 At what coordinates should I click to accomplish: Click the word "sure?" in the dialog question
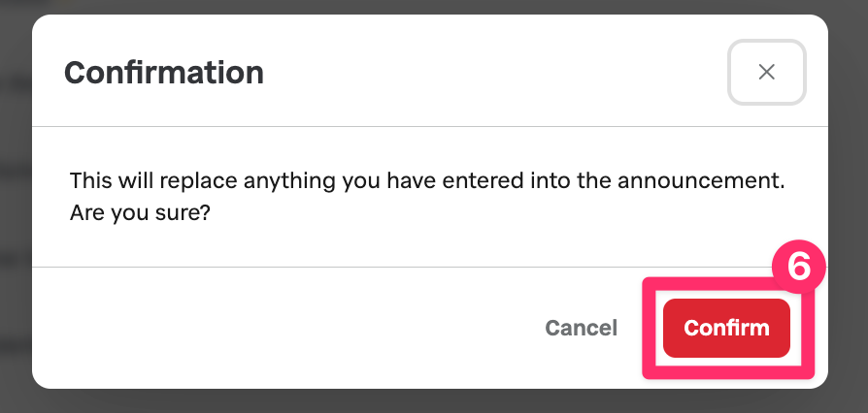click(186, 212)
